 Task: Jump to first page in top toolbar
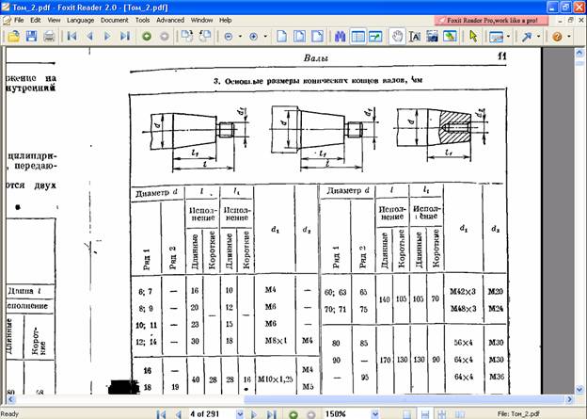(71, 36)
